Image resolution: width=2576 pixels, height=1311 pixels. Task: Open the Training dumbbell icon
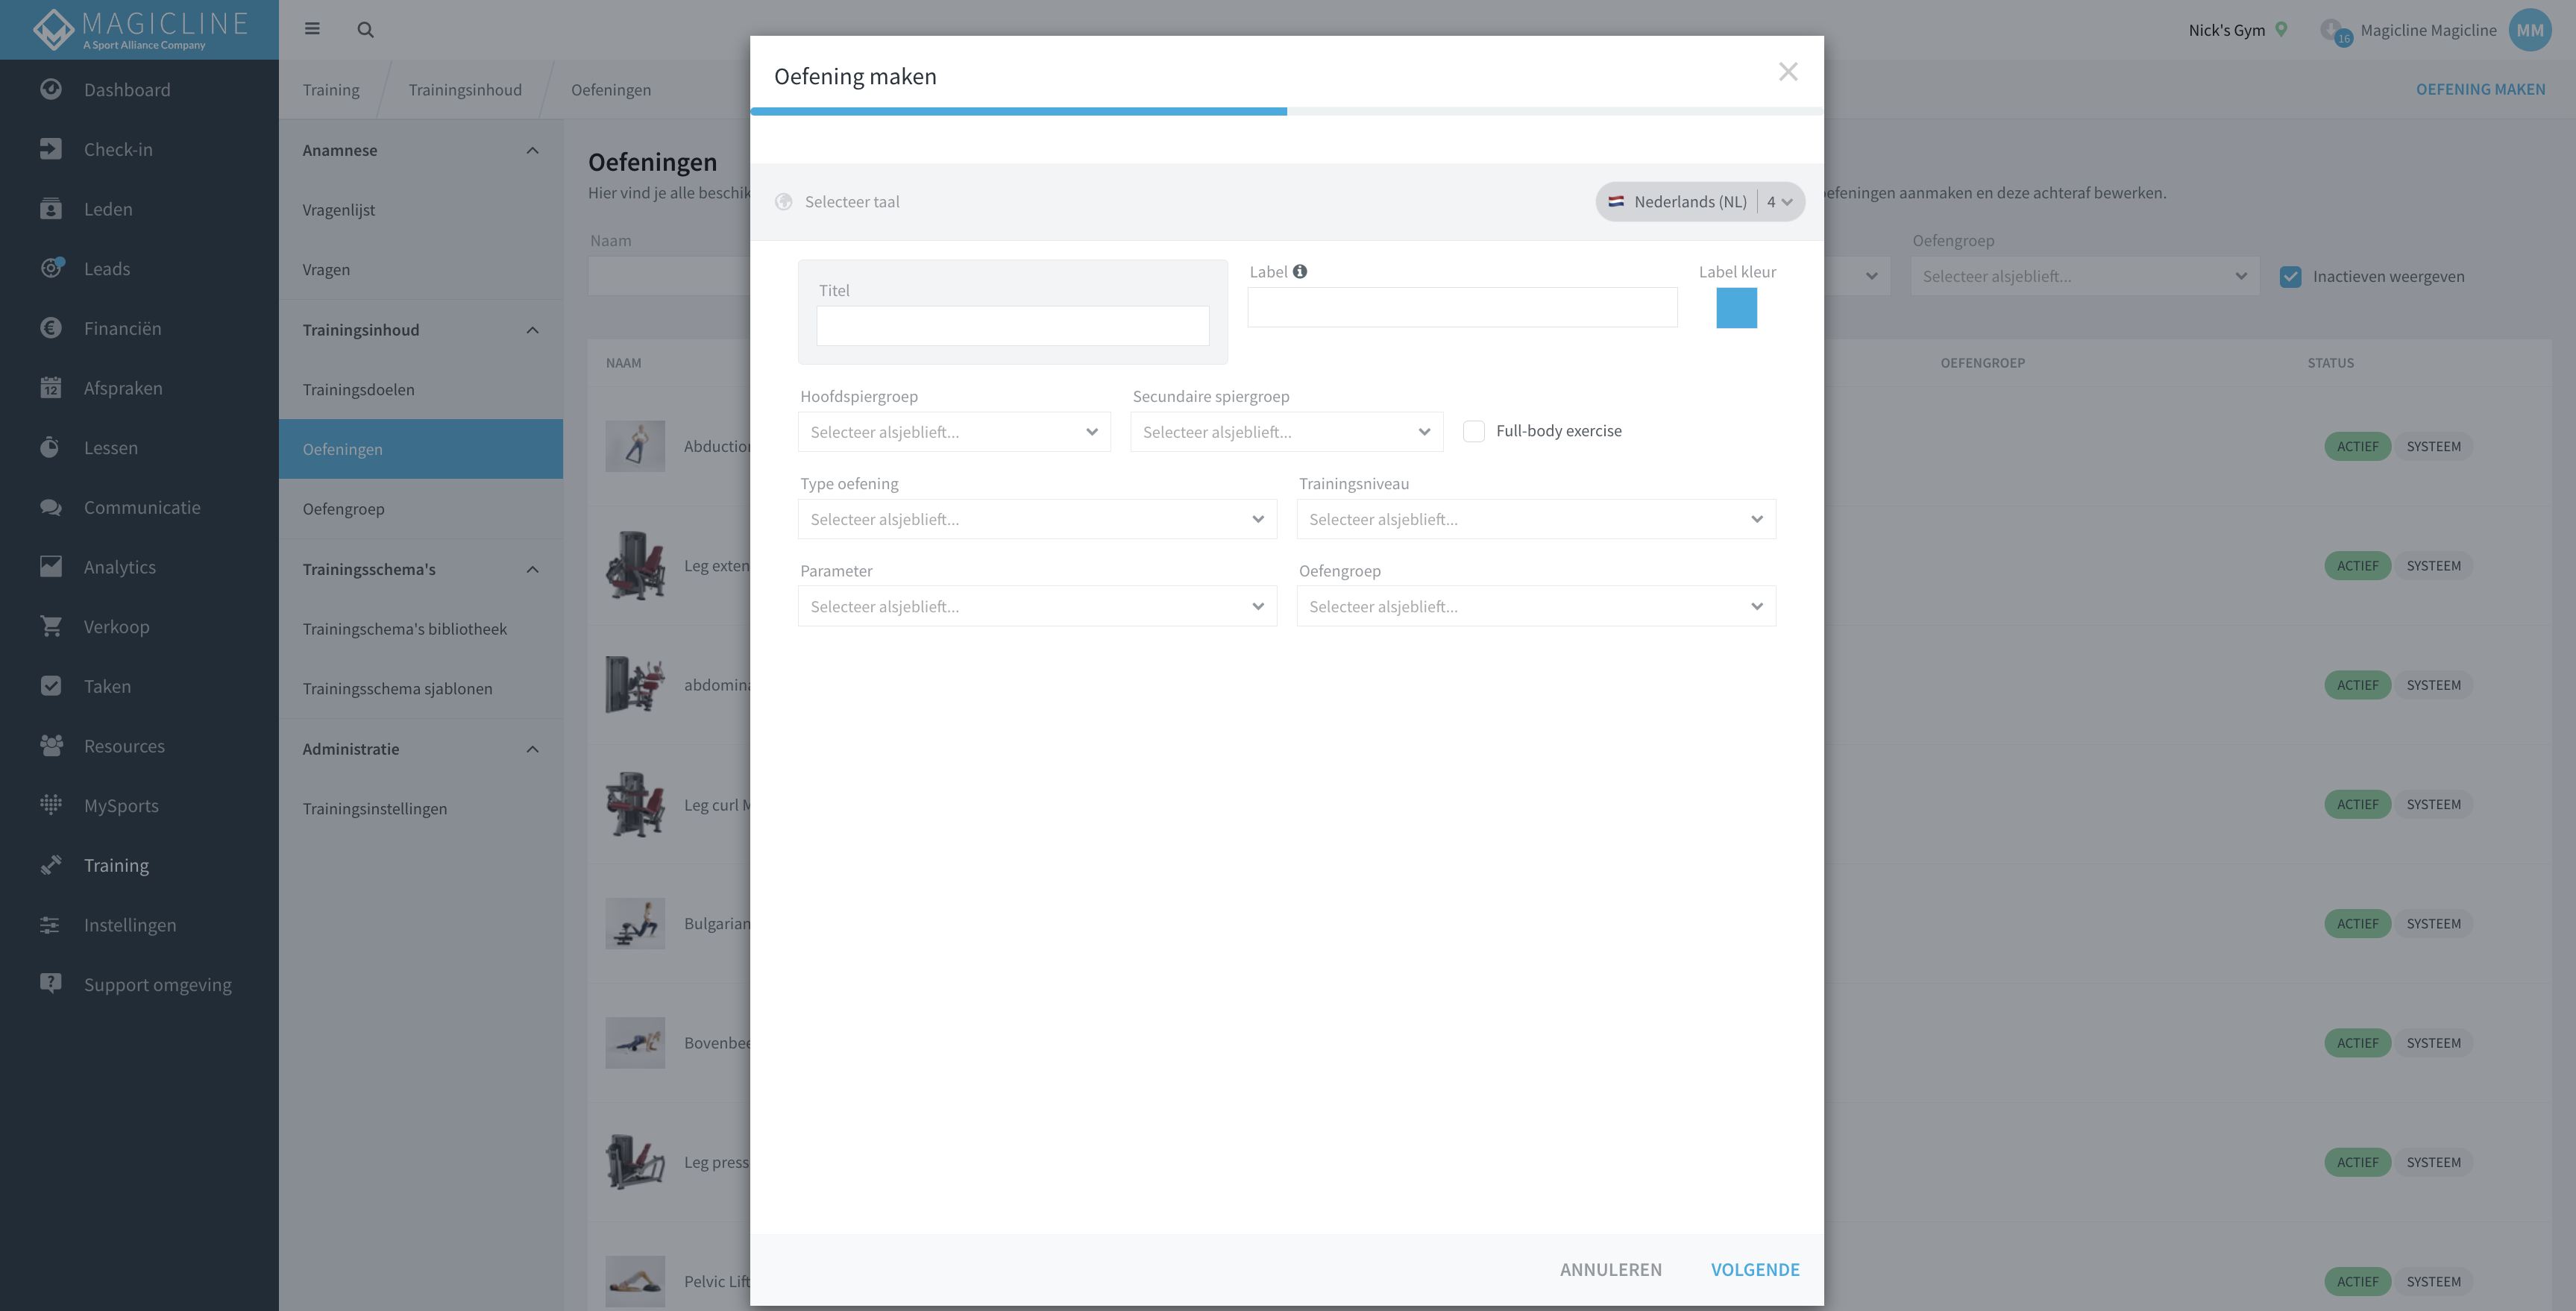click(51, 865)
